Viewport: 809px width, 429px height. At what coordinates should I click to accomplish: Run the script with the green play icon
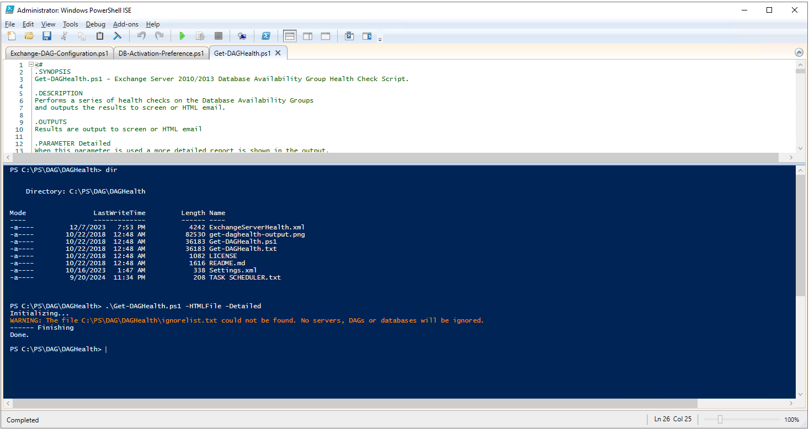(x=183, y=36)
